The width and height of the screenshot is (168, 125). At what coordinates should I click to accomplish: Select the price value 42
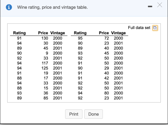(106, 78)
